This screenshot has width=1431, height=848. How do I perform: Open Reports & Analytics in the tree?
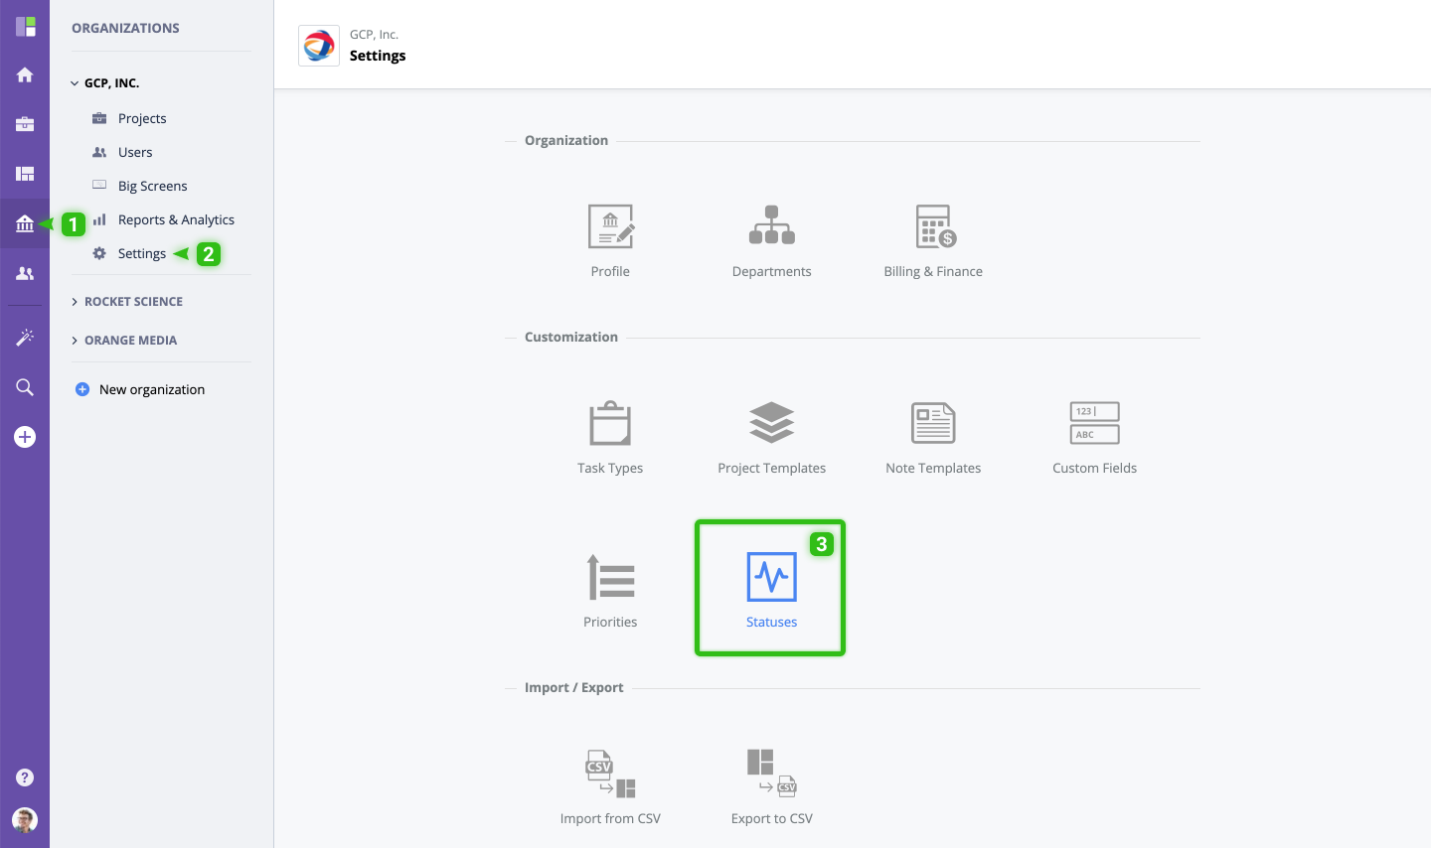[x=176, y=219]
